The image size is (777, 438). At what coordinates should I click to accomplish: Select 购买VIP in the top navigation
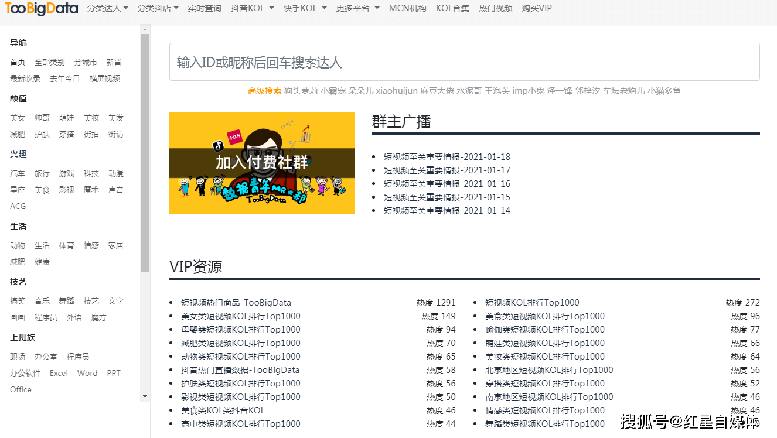[x=537, y=8]
